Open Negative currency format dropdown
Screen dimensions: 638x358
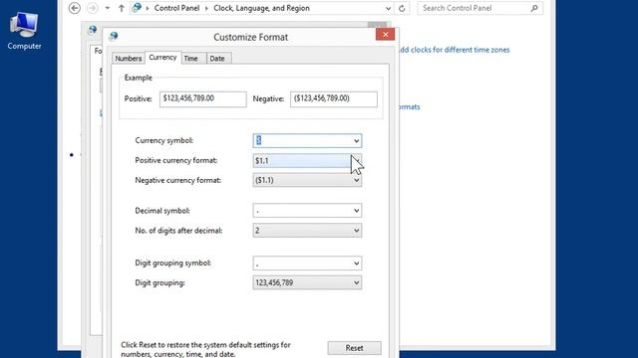[307, 180]
